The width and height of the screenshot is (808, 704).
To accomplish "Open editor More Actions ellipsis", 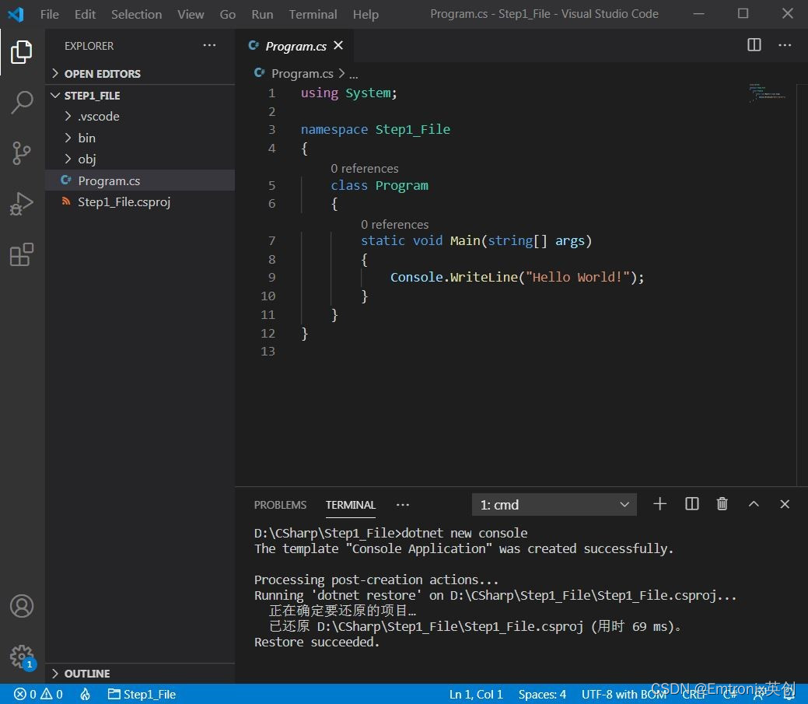I will point(785,45).
